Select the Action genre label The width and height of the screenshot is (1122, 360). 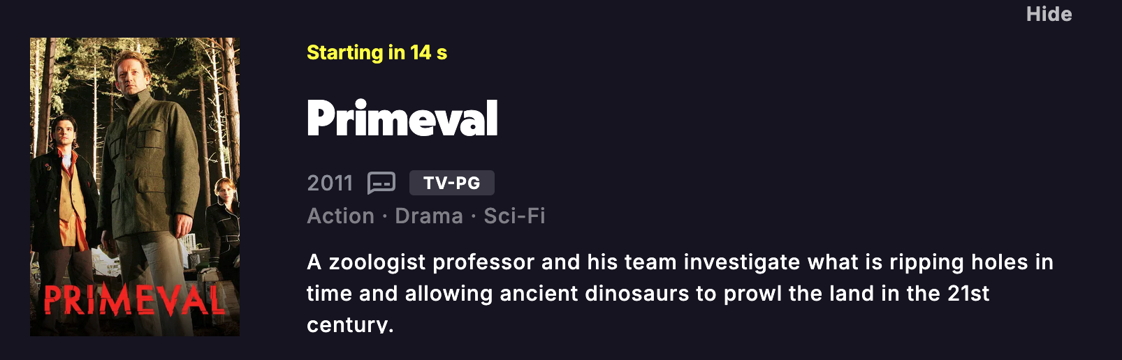click(x=340, y=216)
